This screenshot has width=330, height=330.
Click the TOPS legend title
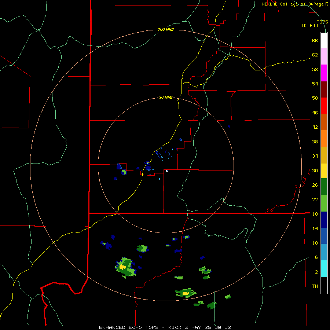coord(322,22)
